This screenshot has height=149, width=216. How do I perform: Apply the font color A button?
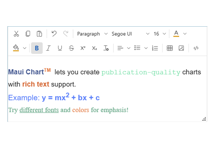pos(176,34)
